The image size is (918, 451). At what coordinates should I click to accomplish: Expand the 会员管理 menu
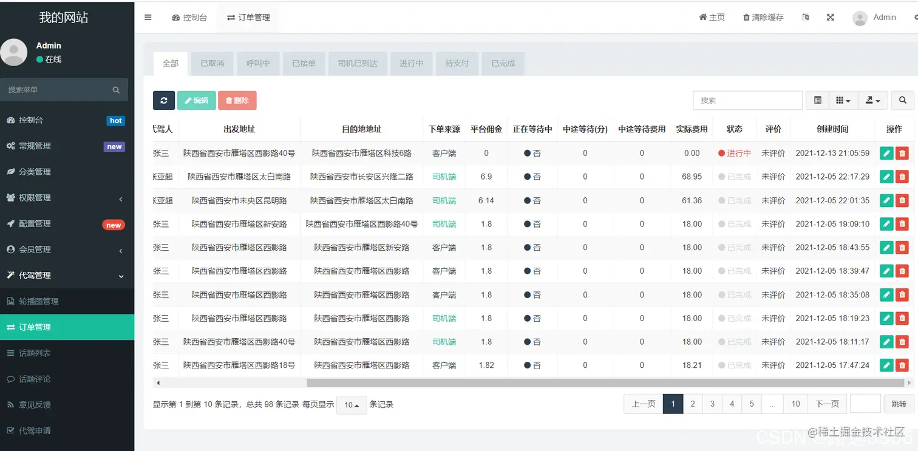(x=67, y=249)
